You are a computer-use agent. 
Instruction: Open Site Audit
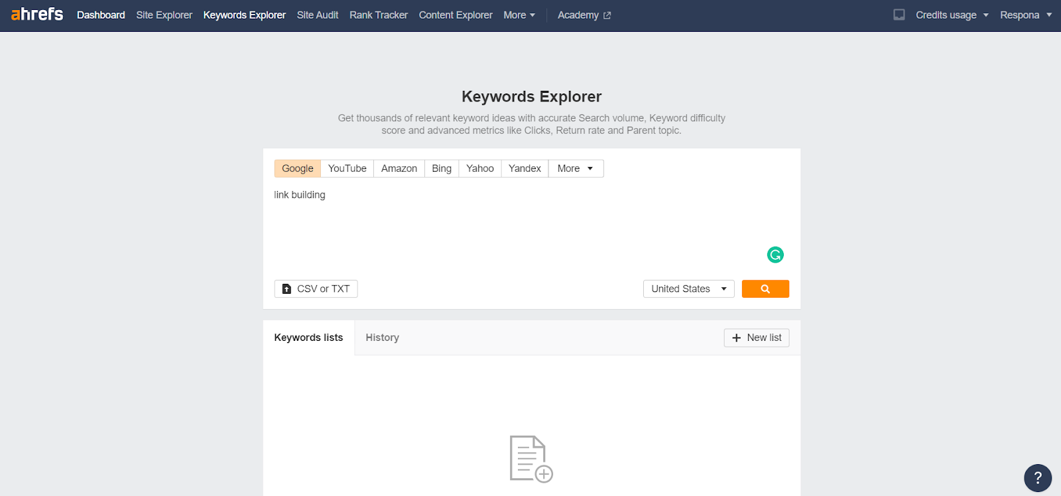318,15
